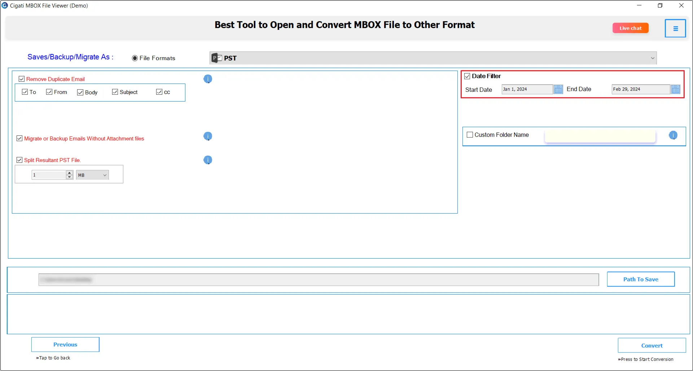
Task: Click the Saves/Backup/Migrate As label
Action: (x=70, y=57)
